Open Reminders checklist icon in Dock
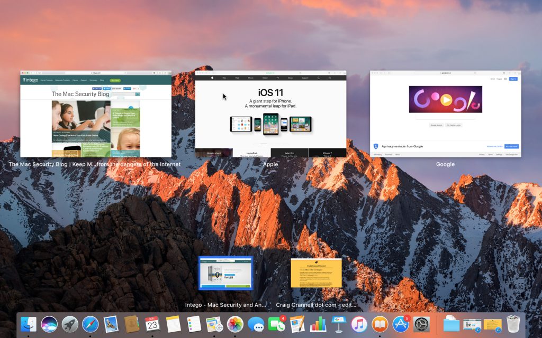This screenshot has height=338, width=542. (194, 324)
